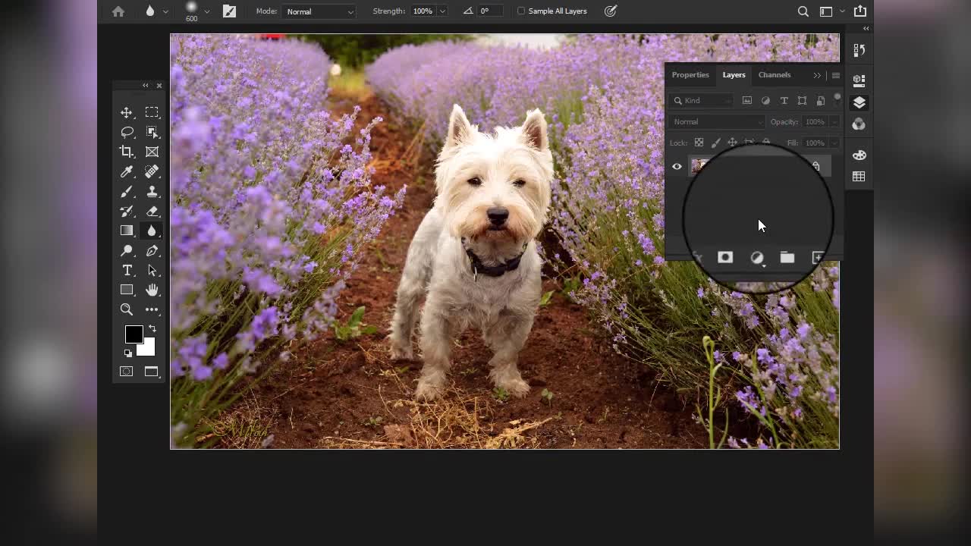Enable the Sample All Layers checkbox
The height and width of the screenshot is (546, 971).
coord(521,11)
